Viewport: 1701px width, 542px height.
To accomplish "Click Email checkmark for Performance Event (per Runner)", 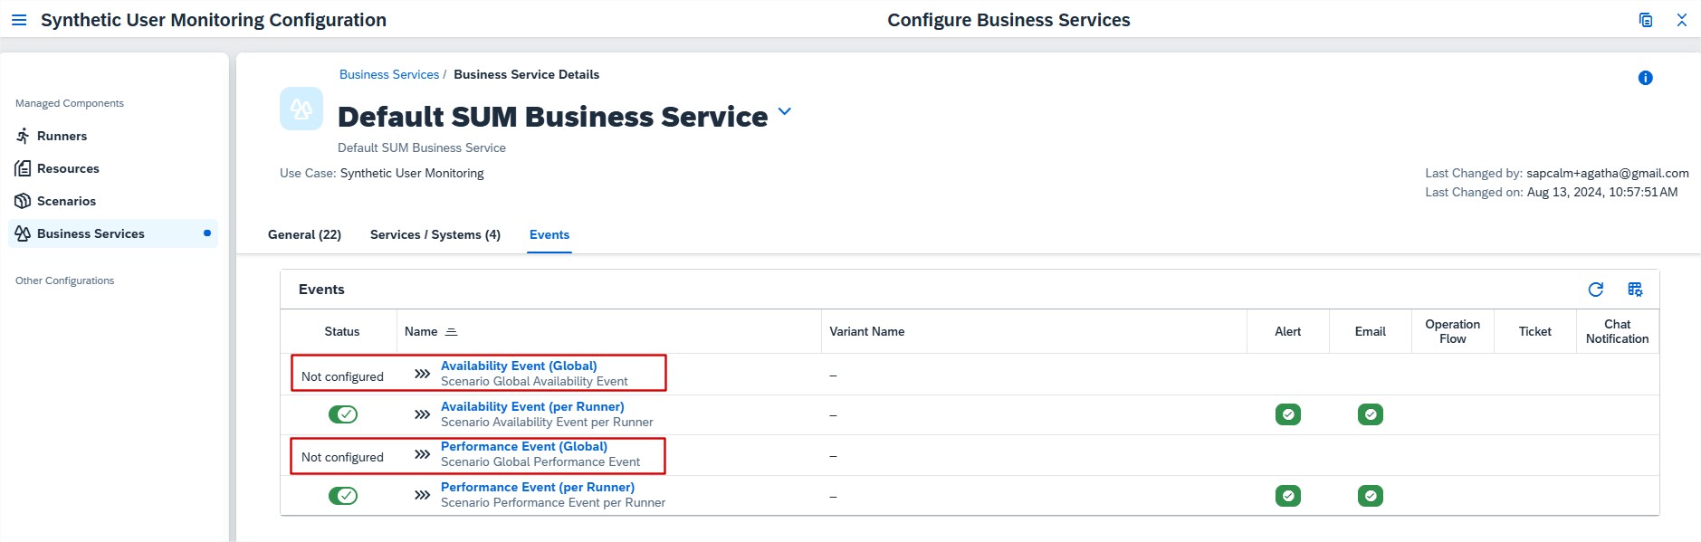I will click(1370, 496).
